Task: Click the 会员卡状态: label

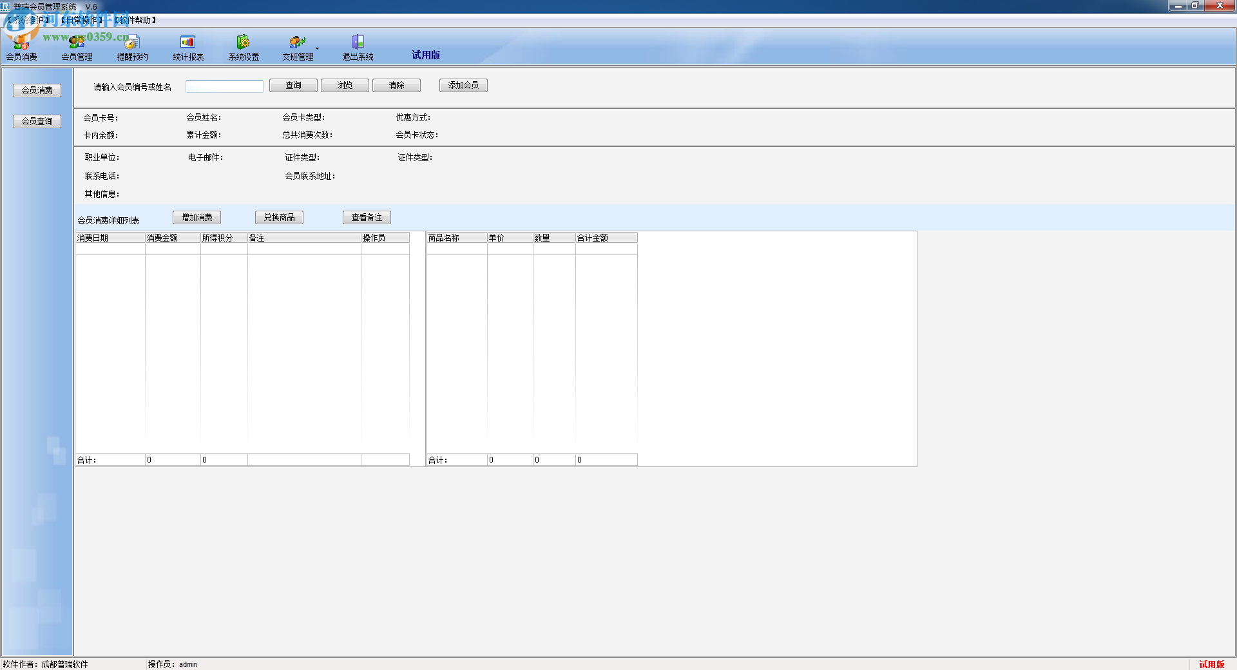Action: [417, 135]
